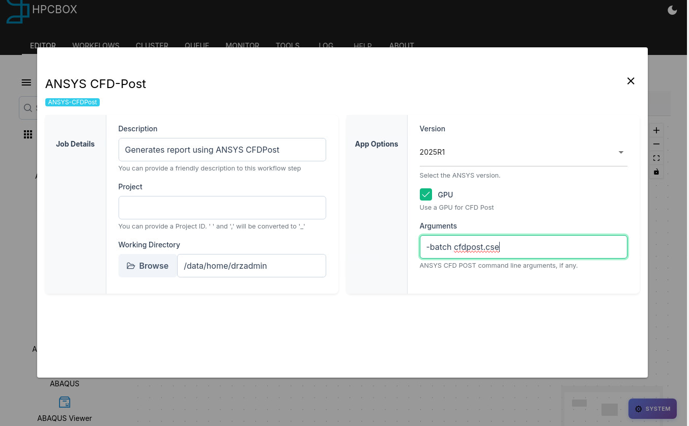Screen dimensions: 689x426
Task: View the LOG tab
Action: [x=326, y=45]
